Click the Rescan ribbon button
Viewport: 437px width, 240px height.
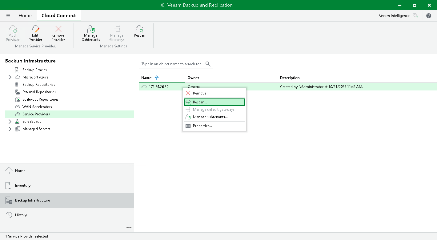tap(139, 31)
